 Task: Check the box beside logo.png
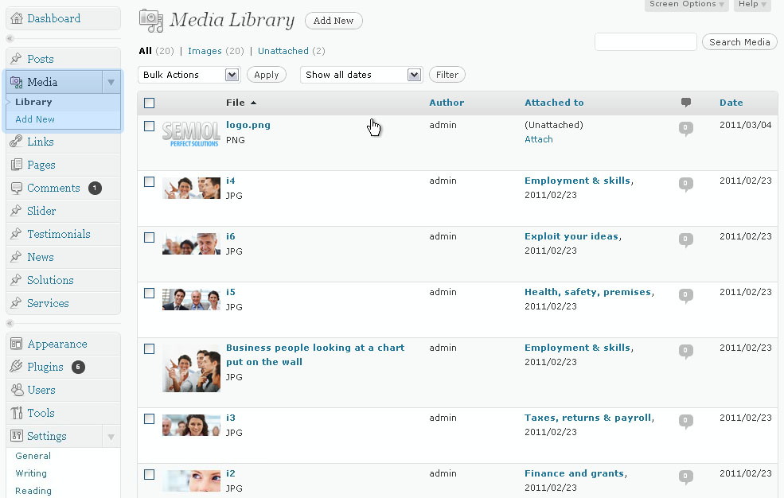(149, 126)
